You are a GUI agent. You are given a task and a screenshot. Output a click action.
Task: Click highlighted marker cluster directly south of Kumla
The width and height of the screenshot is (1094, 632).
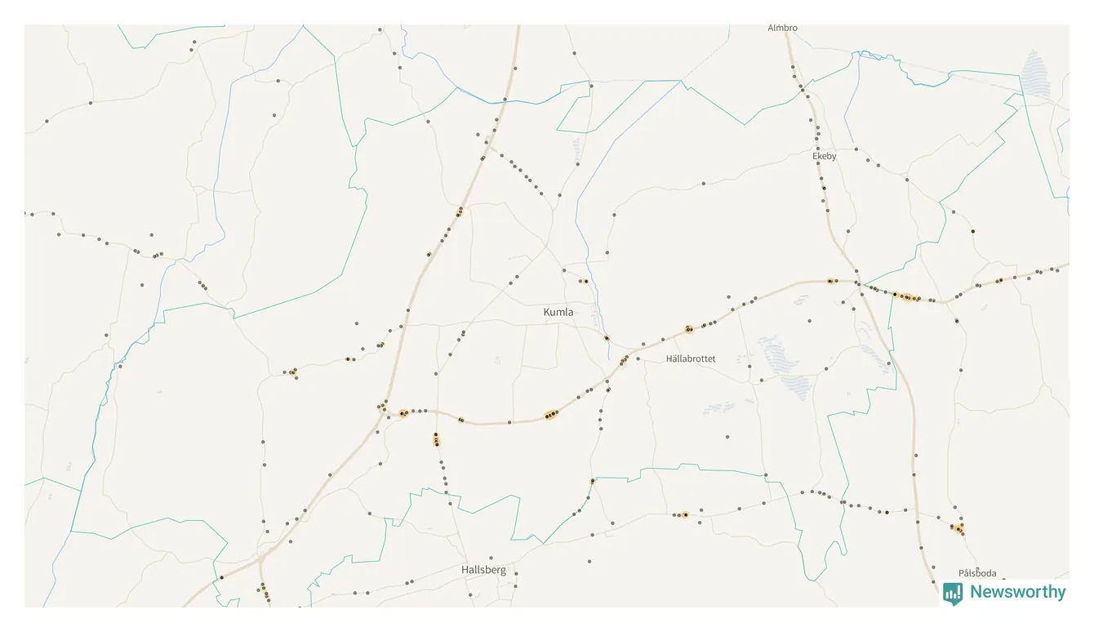point(552,415)
